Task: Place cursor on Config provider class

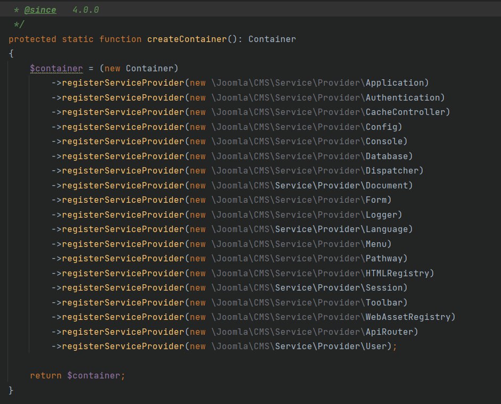Action: pos(381,127)
